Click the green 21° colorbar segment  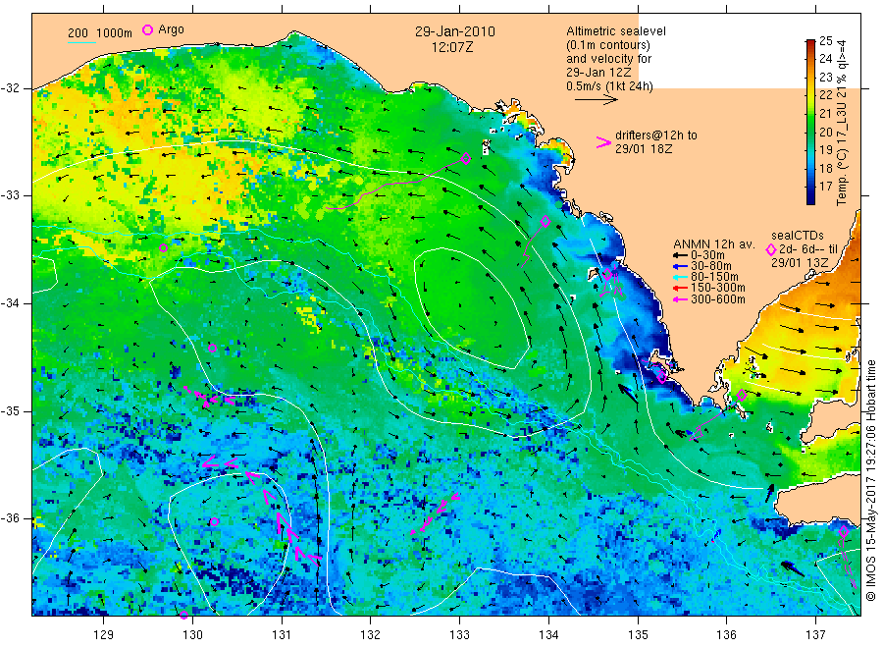[x=811, y=113]
